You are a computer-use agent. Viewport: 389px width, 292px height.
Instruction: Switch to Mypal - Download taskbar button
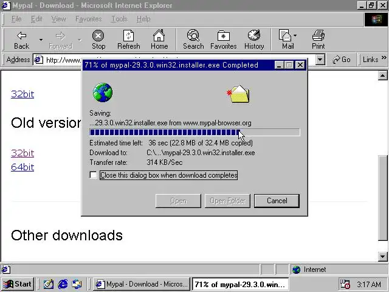click(x=142, y=284)
